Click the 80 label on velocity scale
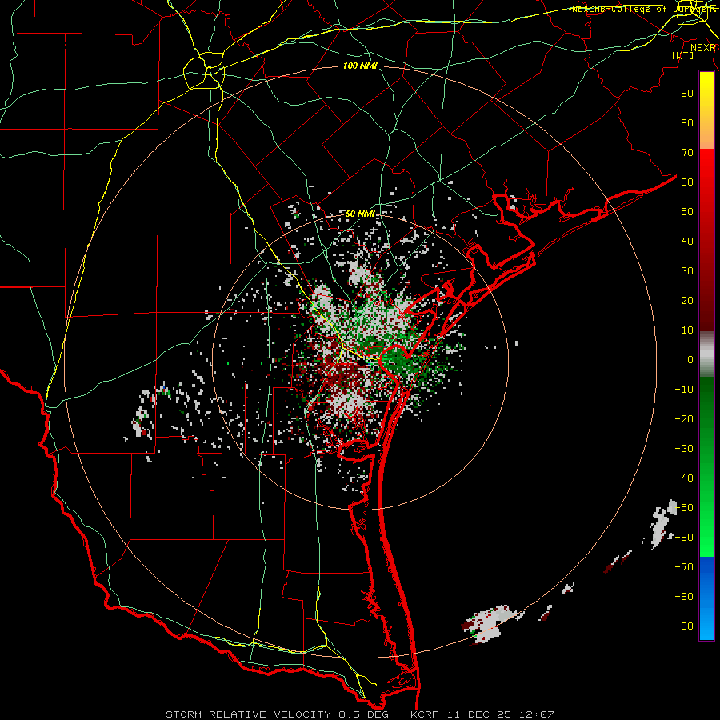This screenshot has height=720, width=720. (687, 123)
